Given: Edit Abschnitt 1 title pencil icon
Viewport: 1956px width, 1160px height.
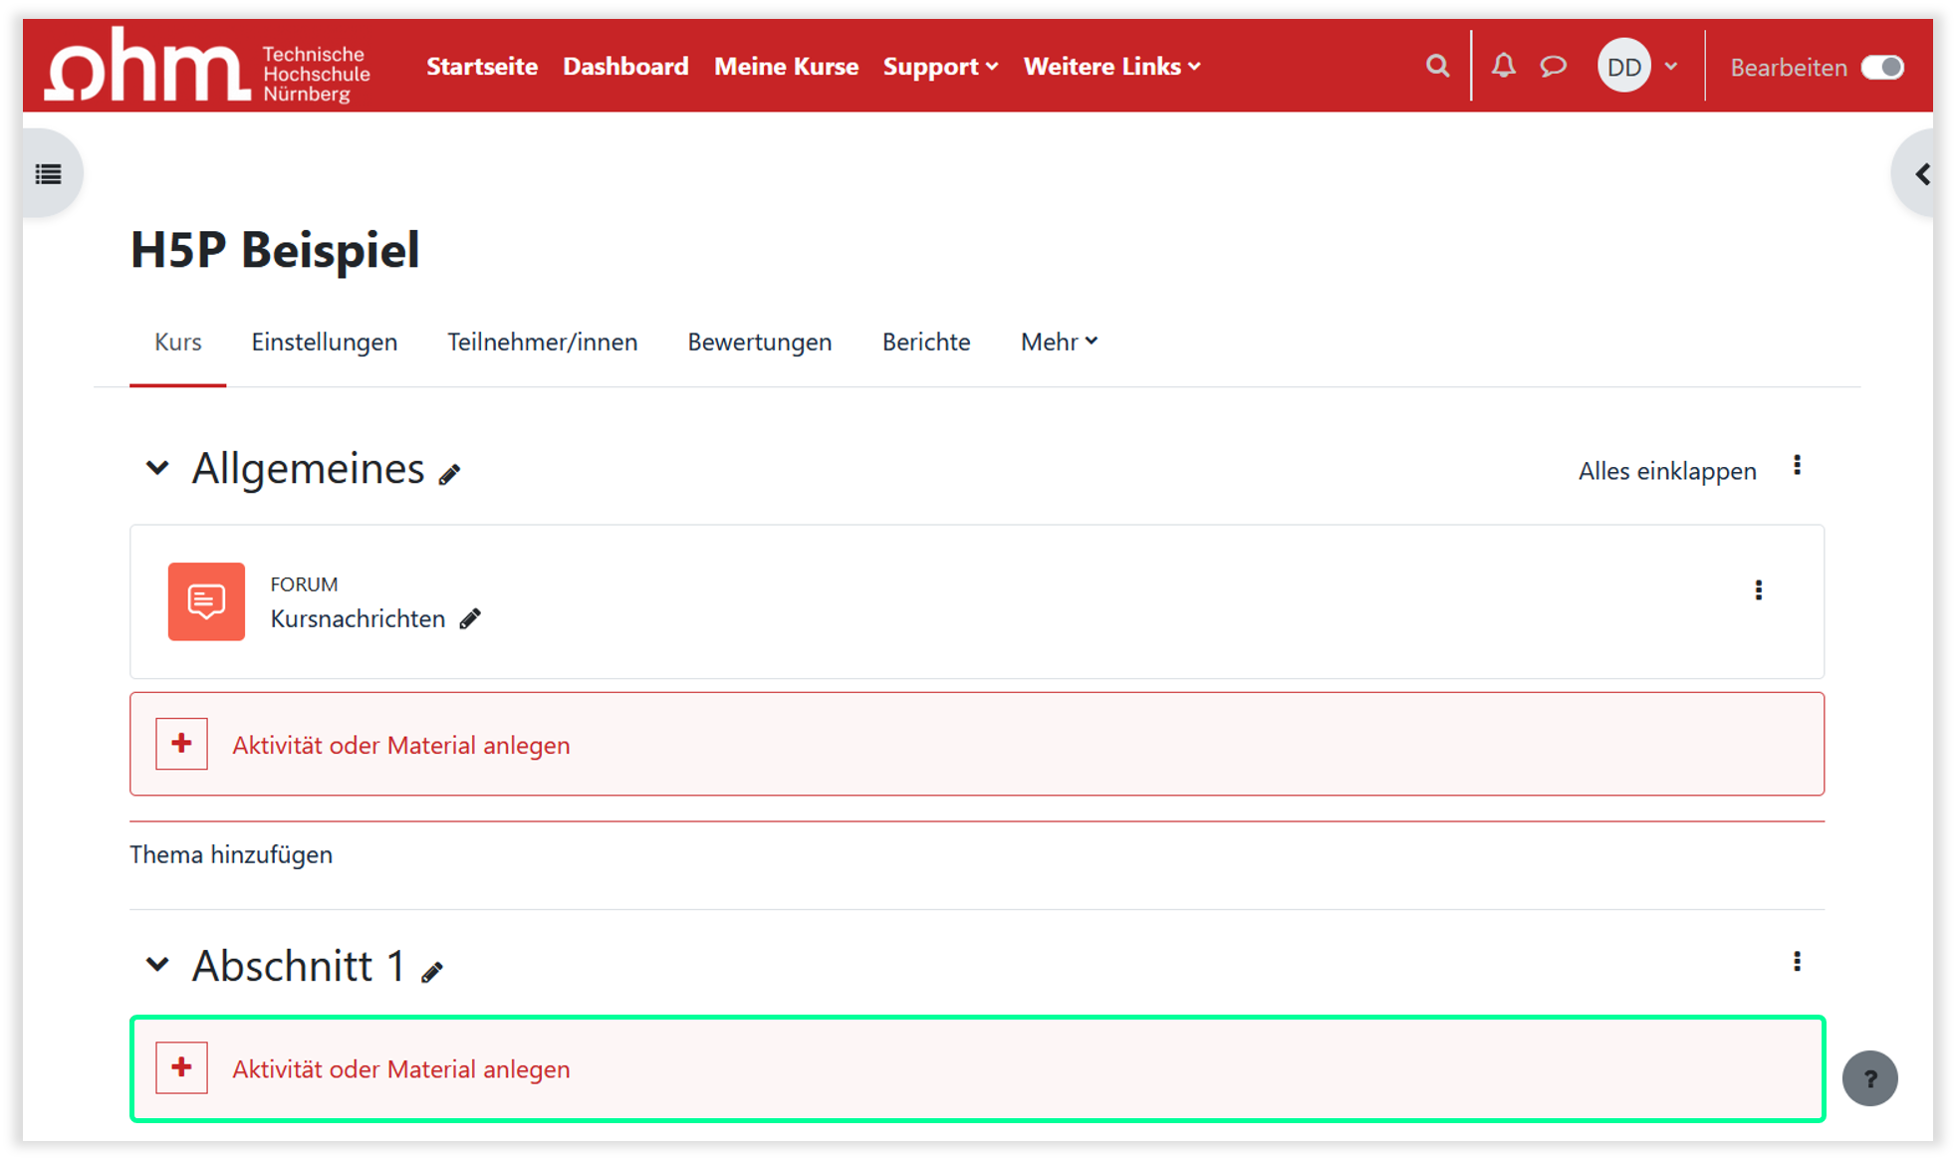Looking at the screenshot, I should (x=432, y=972).
